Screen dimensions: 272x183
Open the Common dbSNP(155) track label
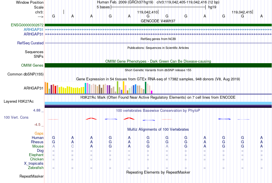[x=25, y=74]
